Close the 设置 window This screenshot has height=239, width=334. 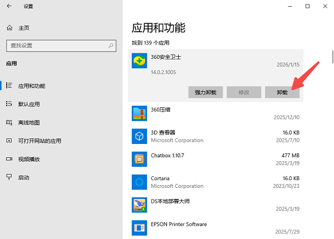tap(325, 6)
